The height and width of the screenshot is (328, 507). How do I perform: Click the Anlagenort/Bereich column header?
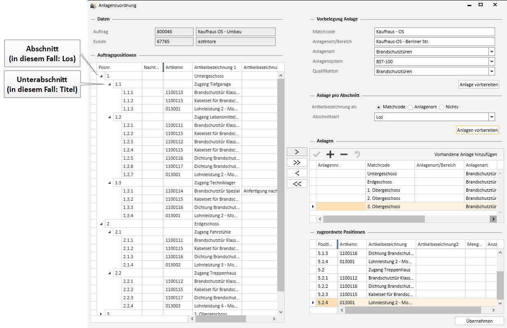click(439, 165)
